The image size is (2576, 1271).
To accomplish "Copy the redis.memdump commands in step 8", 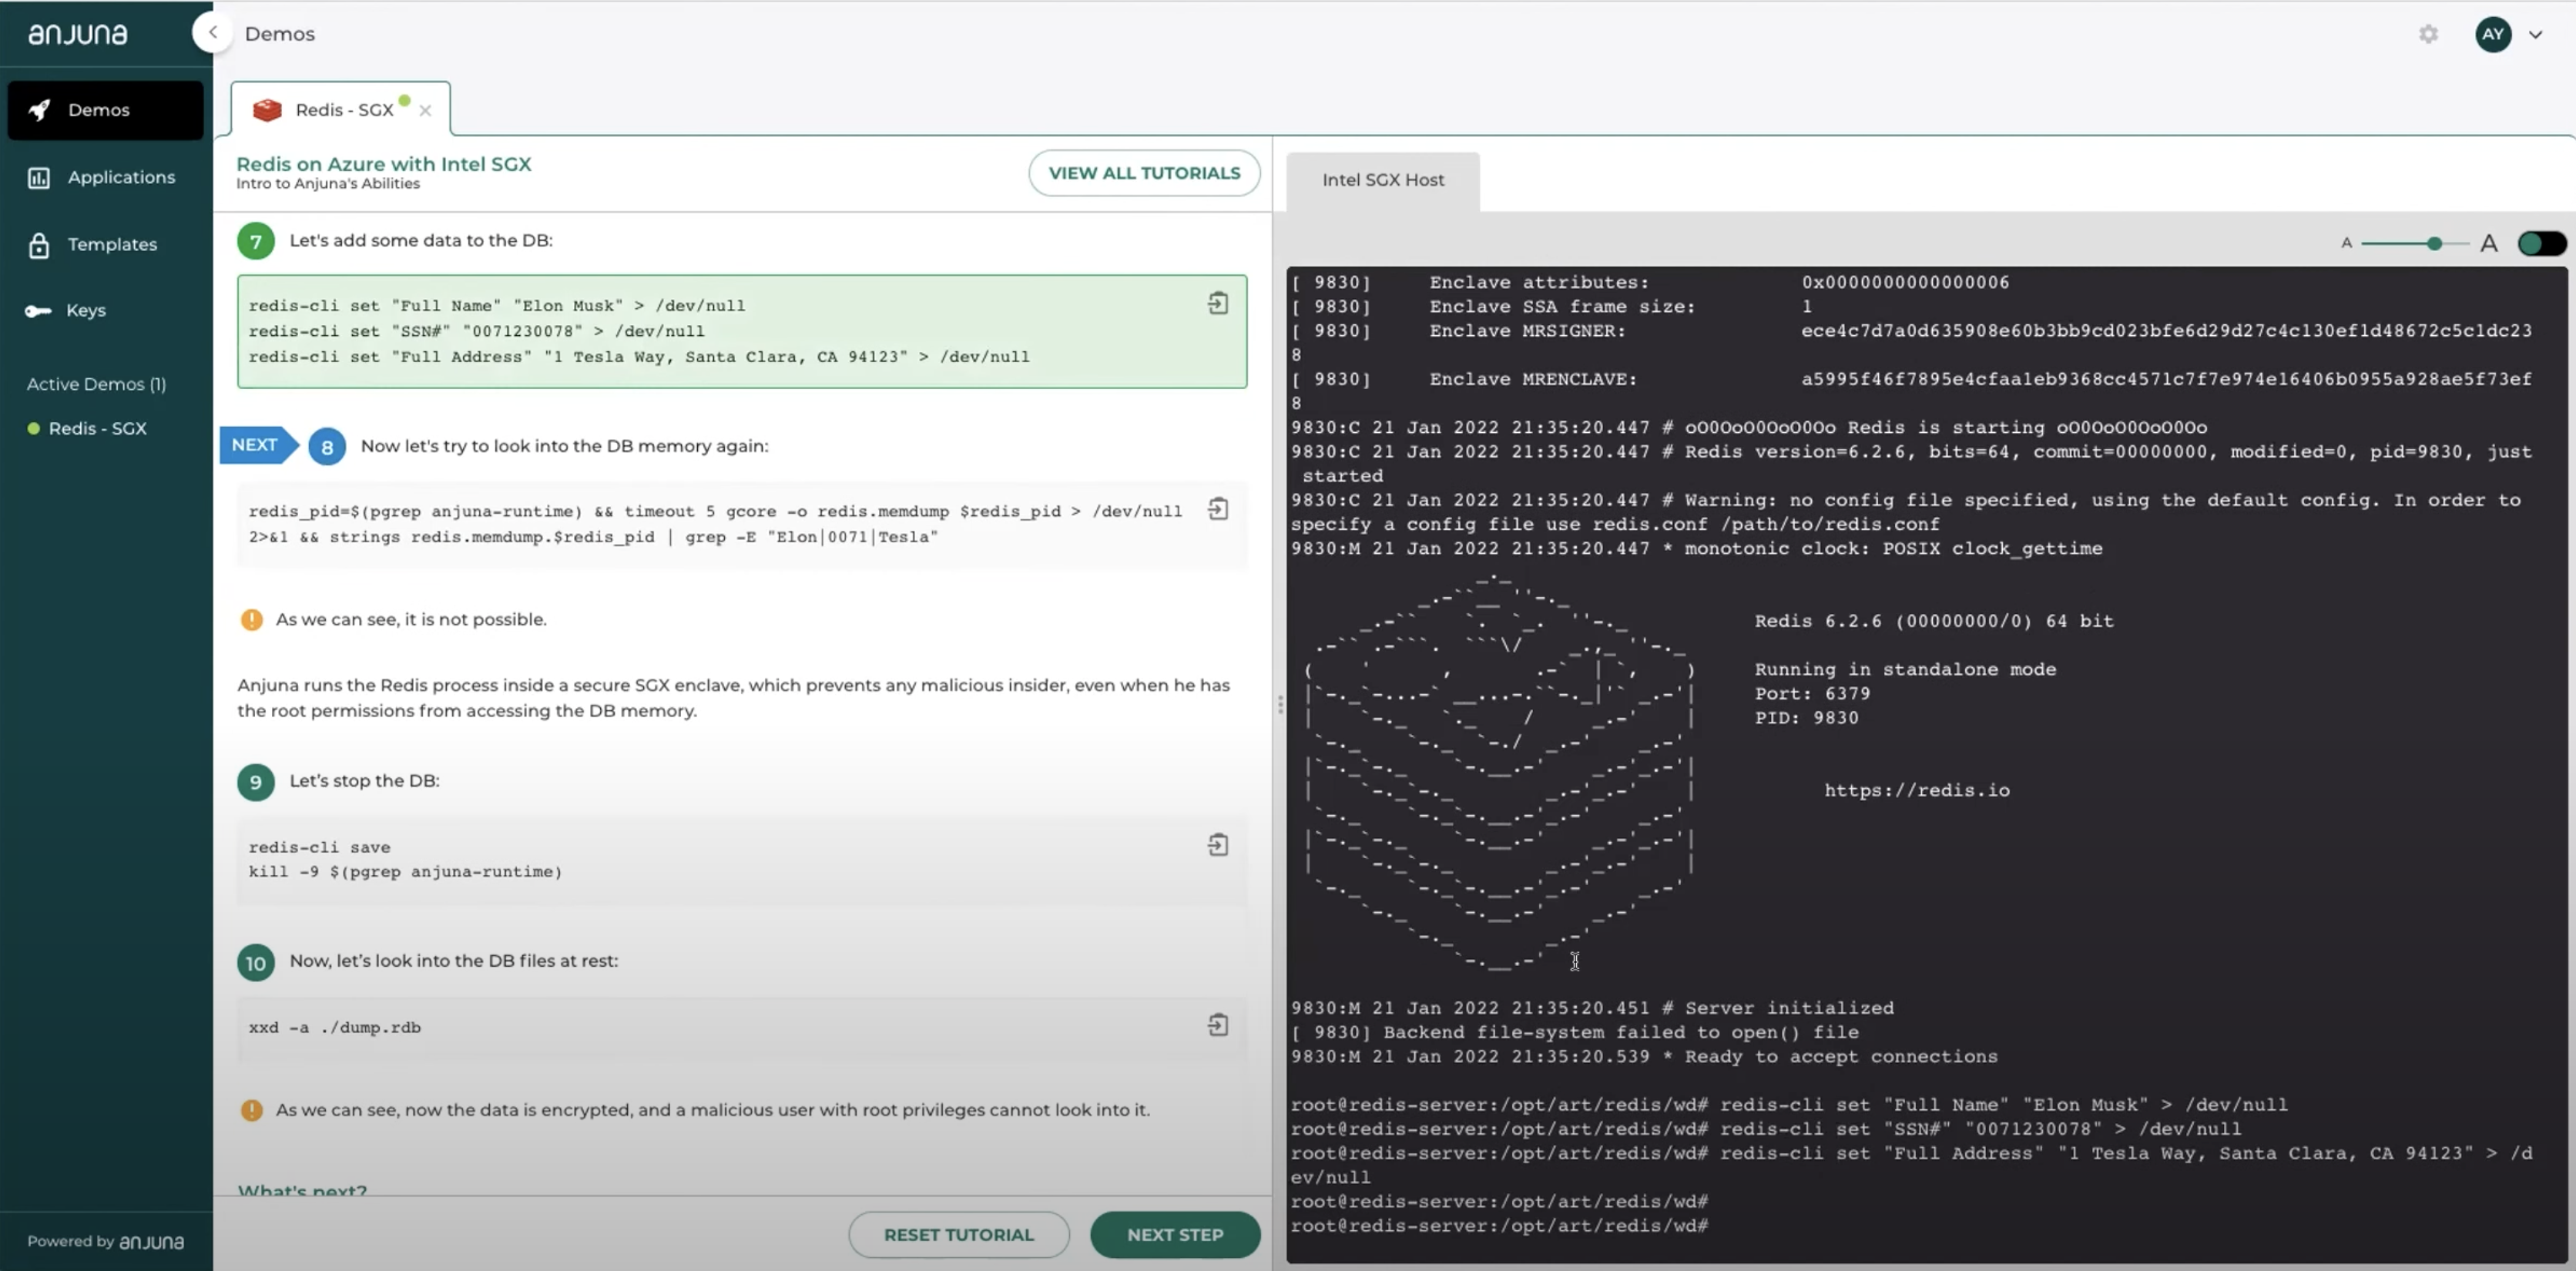I will point(1218,509).
